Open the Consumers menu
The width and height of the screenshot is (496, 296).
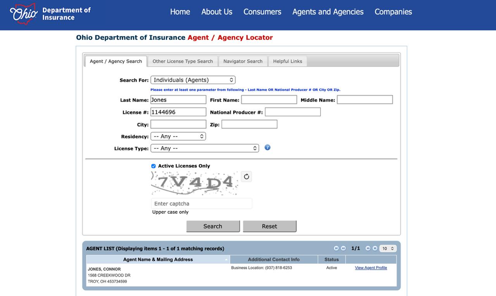coord(262,12)
